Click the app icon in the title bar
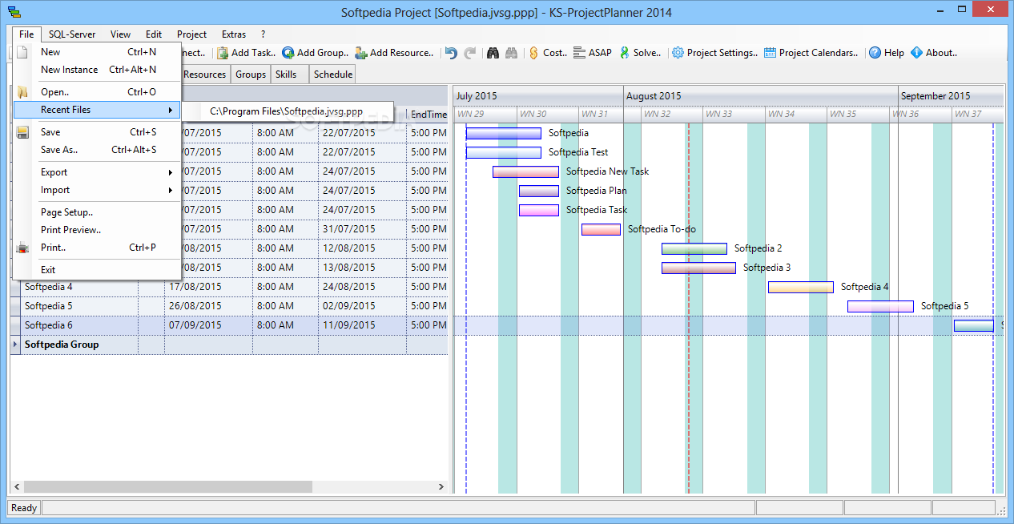Viewport: 1014px width, 524px height. point(15,12)
